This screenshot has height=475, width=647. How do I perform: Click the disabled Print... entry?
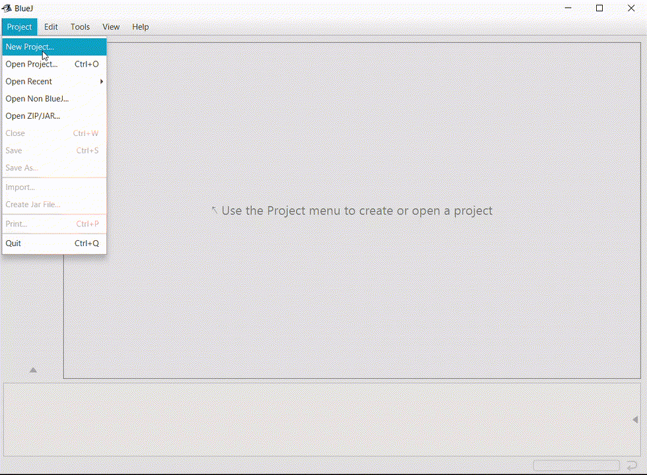(x=17, y=224)
